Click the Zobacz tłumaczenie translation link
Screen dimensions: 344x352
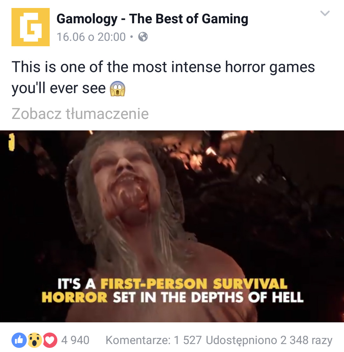[80, 114]
